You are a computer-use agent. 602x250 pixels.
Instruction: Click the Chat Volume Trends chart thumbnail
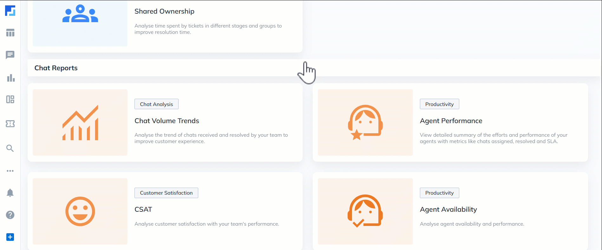point(80,122)
